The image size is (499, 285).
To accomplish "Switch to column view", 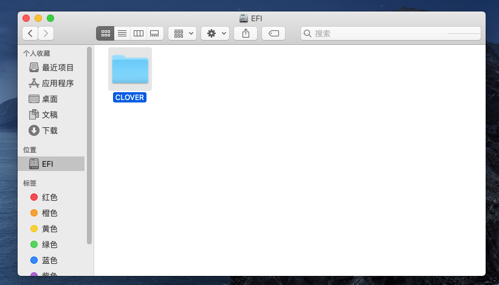I will point(139,33).
